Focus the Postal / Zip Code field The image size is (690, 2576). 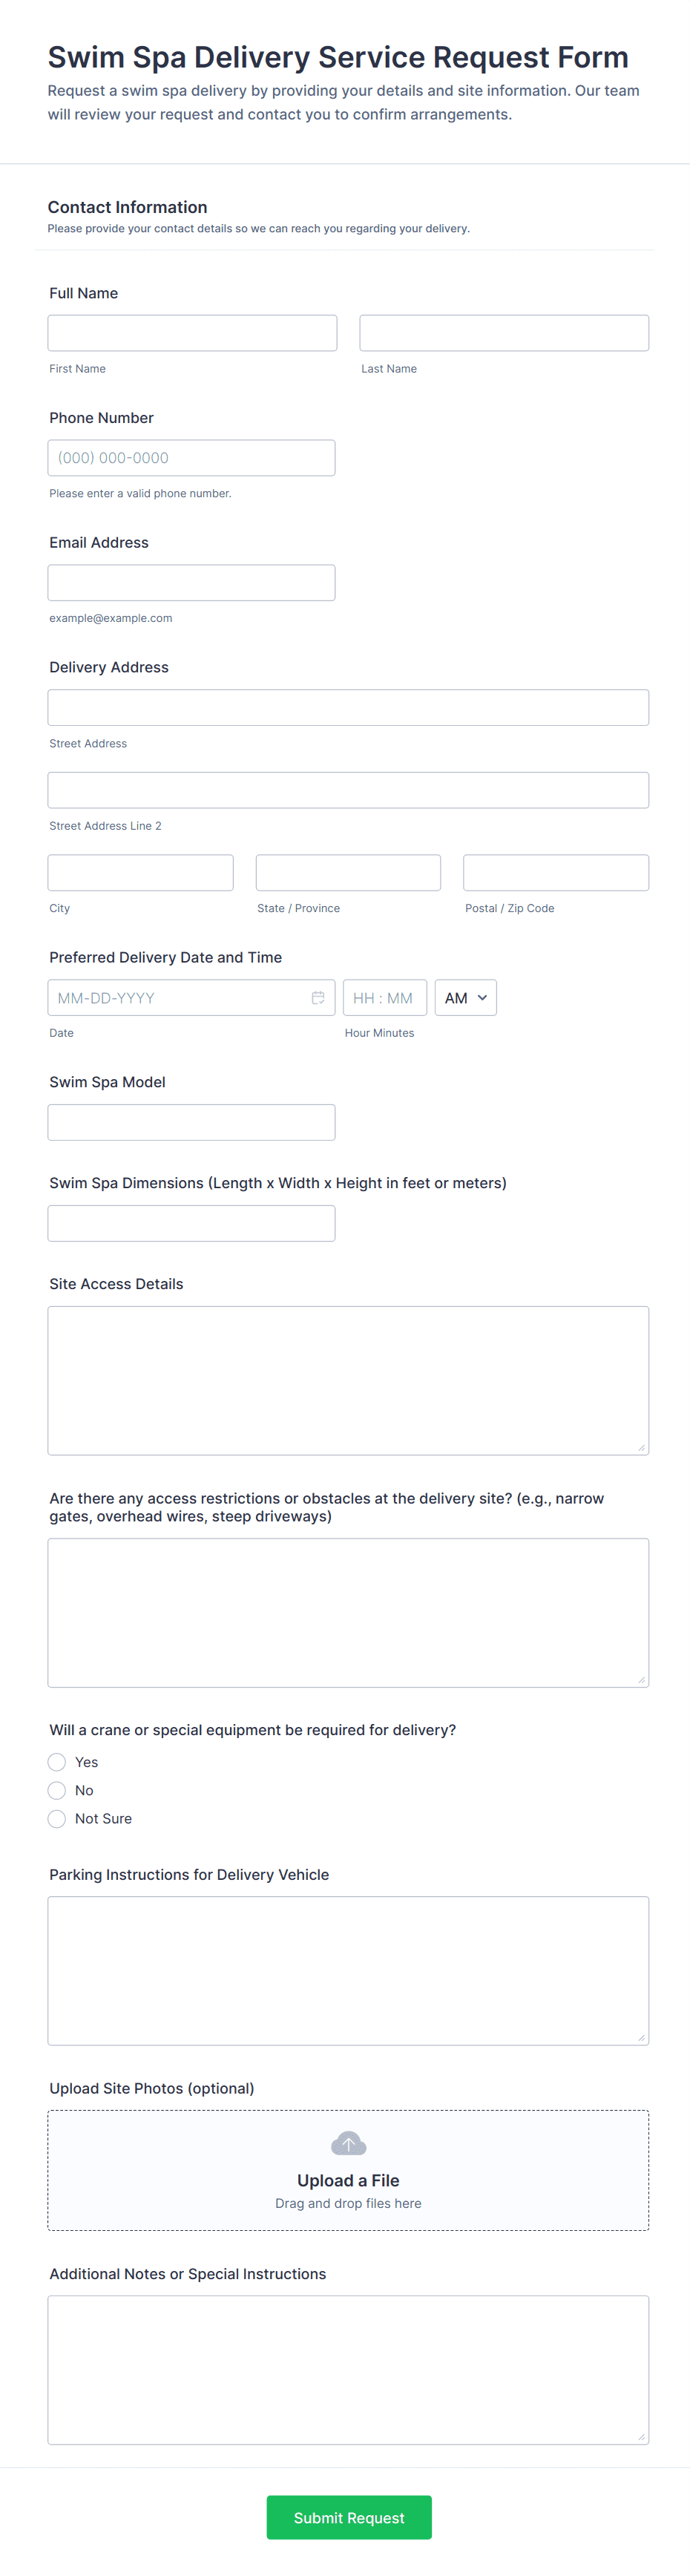tap(556, 872)
